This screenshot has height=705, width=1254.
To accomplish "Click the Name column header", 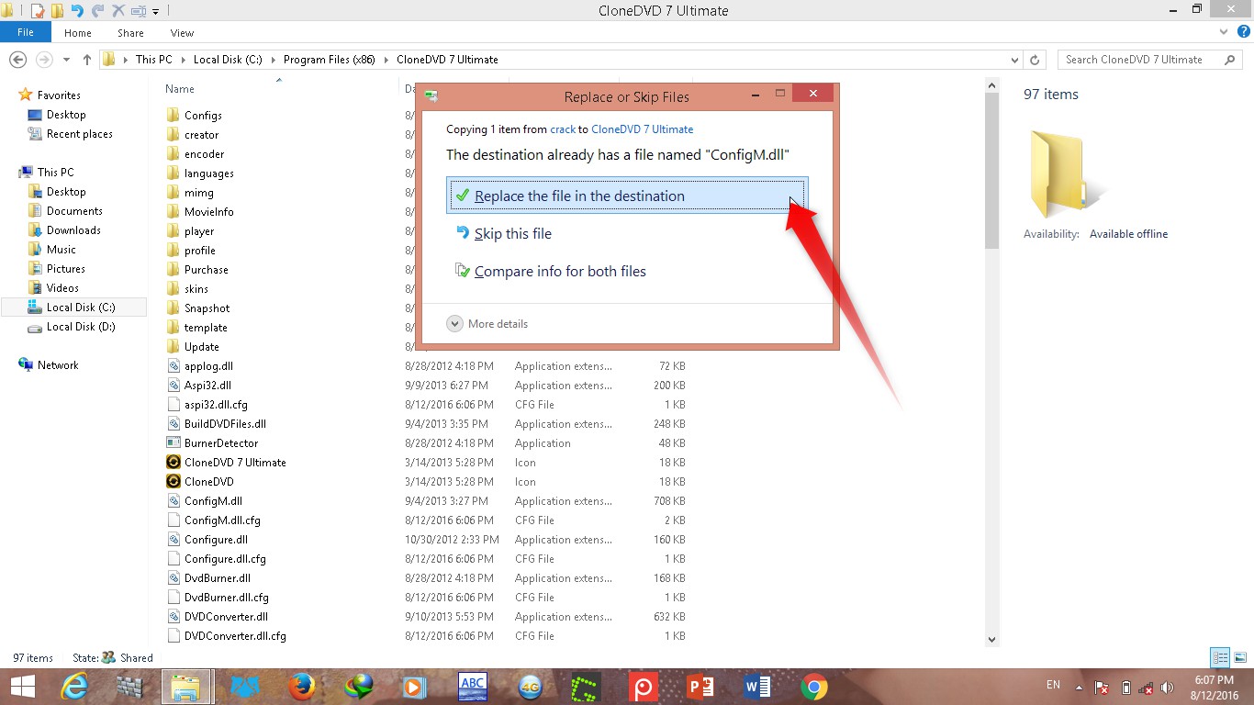I will coord(180,89).
